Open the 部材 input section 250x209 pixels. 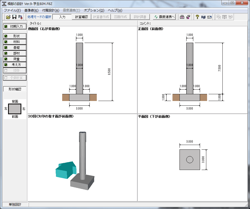click(x=15, y=53)
